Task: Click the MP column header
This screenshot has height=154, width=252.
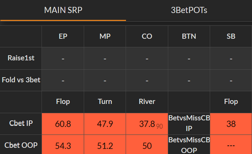Action: click(x=105, y=36)
